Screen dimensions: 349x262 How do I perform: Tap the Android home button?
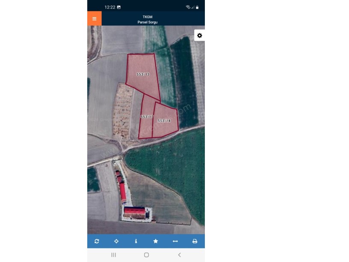[x=146, y=255]
